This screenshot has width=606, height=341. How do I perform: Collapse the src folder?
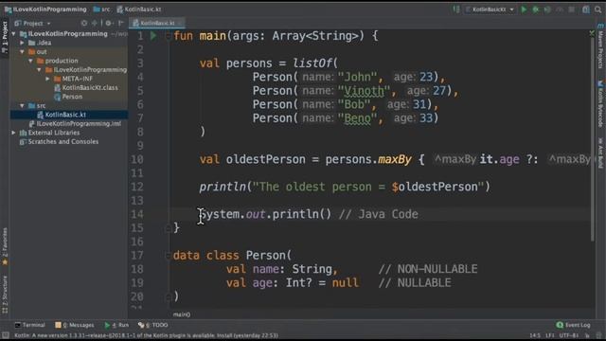(x=23, y=105)
